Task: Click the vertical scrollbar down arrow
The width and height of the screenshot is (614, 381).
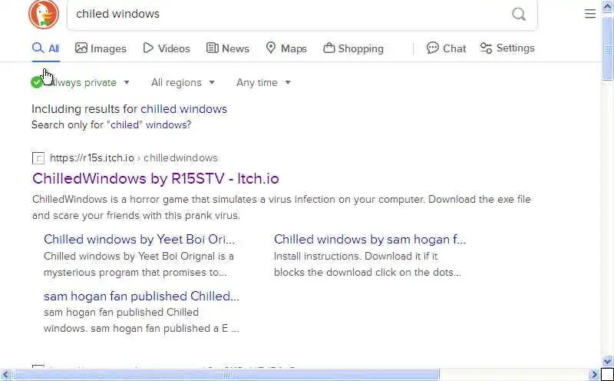Action: (607, 361)
